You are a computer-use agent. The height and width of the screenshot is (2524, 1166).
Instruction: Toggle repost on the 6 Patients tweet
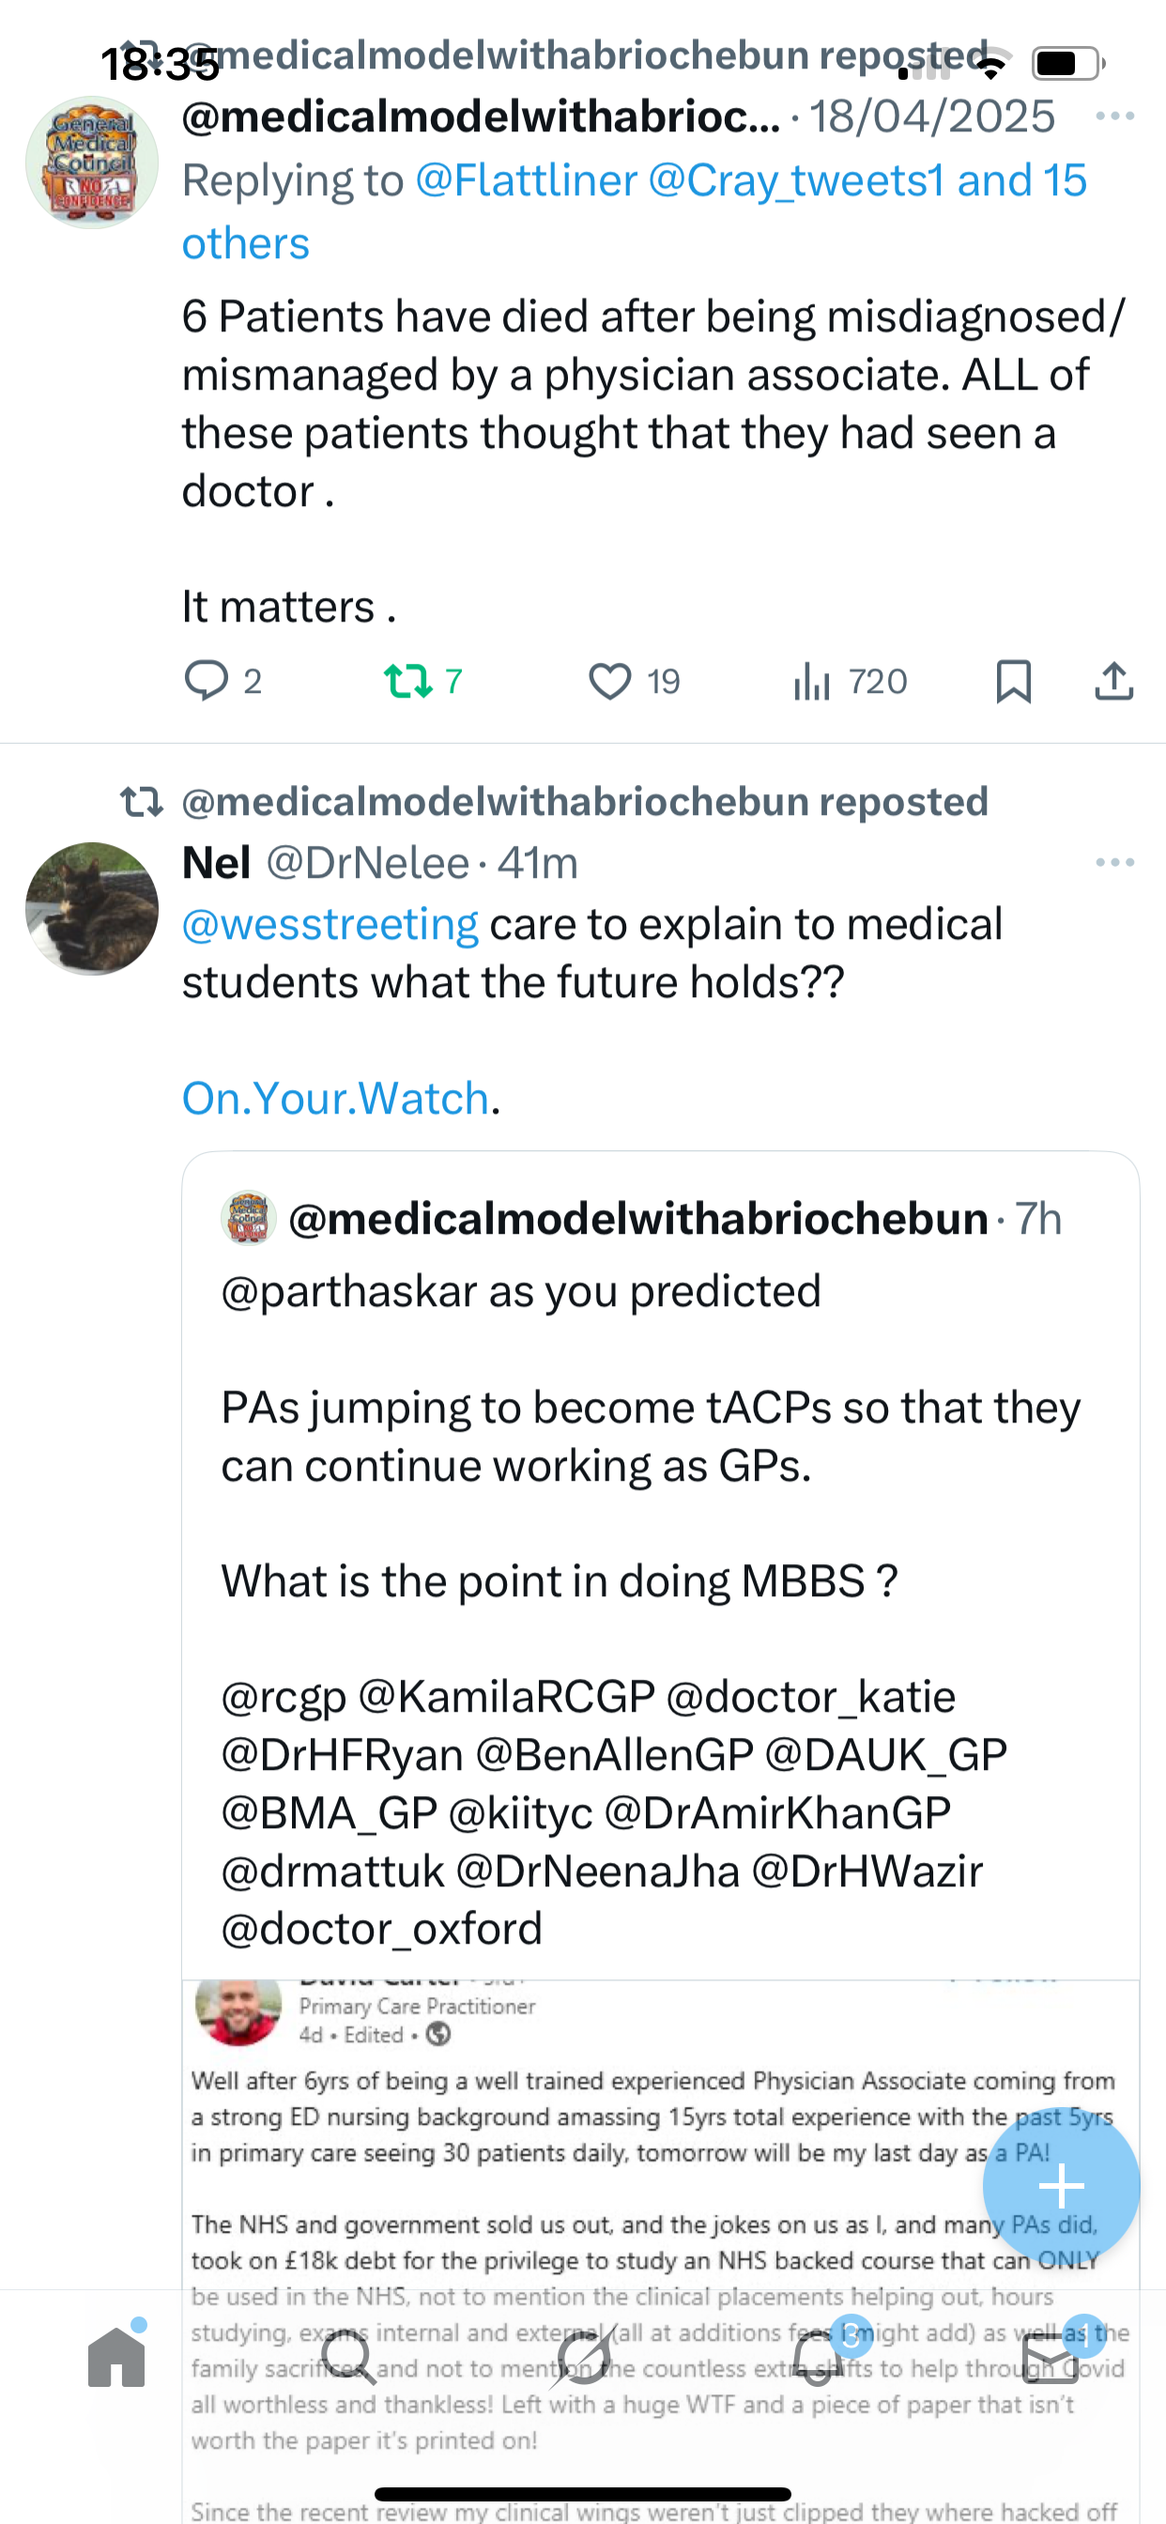pyautogui.click(x=407, y=681)
